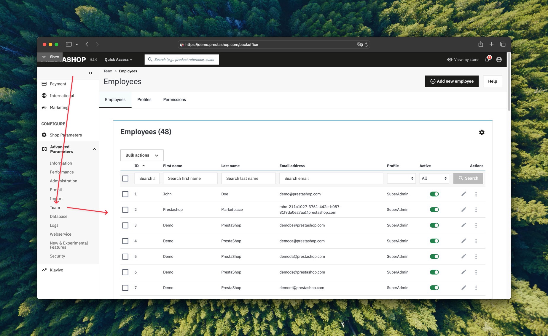Click Team breadcrumb link
This screenshot has width=548, height=336.
coord(108,71)
